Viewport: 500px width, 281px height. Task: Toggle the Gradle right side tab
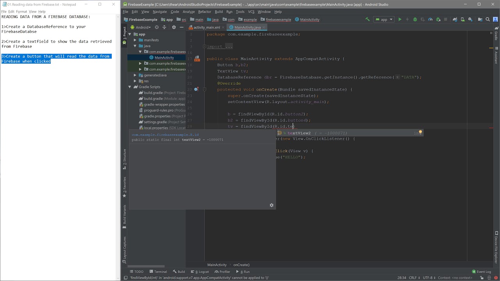pyautogui.click(x=496, y=33)
